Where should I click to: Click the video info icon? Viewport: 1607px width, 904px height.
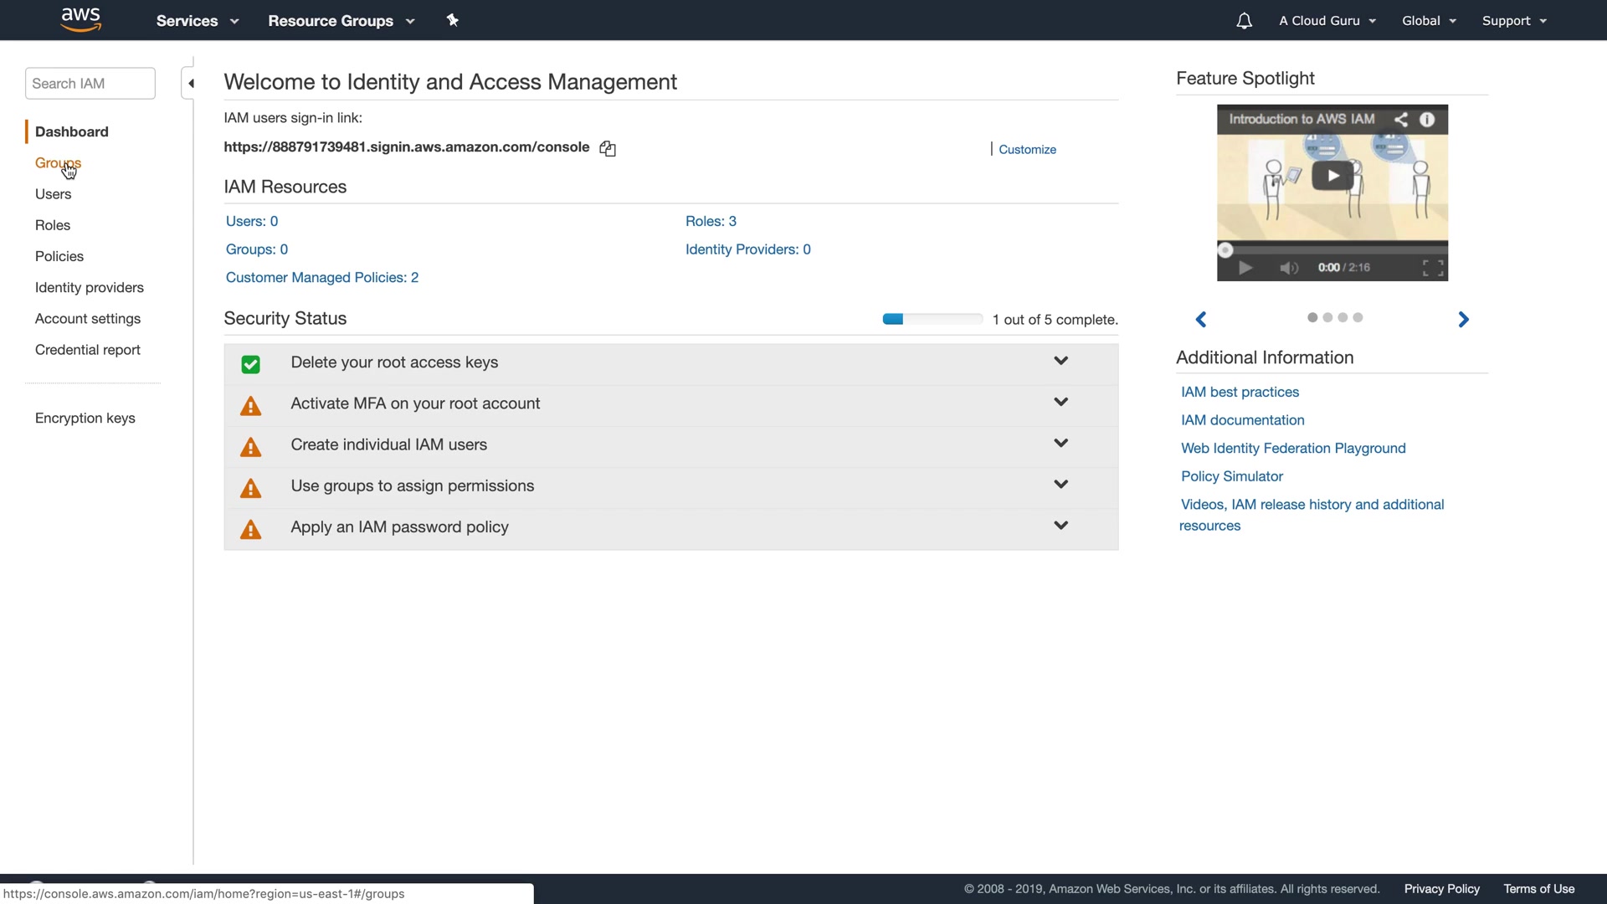[x=1427, y=119]
